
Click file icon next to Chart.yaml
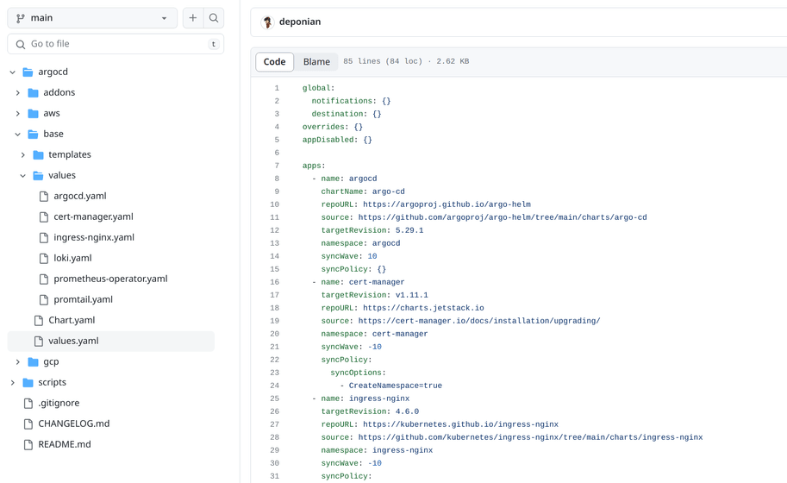[x=39, y=320]
